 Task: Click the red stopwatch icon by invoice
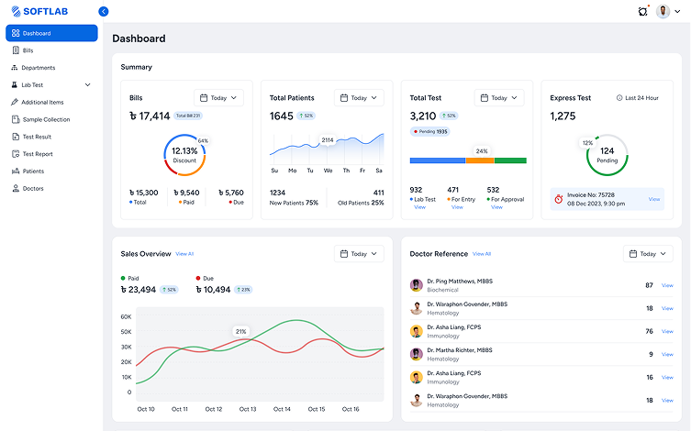tap(558, 199)
